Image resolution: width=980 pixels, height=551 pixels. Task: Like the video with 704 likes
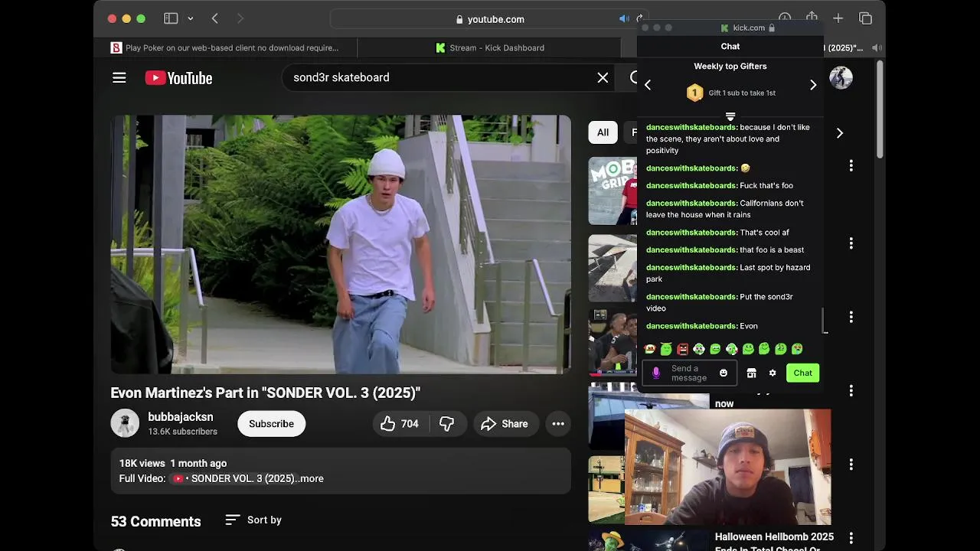point(400,424)
